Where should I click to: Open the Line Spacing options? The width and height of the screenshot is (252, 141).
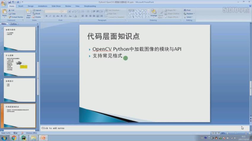click(x=102, y=12)
